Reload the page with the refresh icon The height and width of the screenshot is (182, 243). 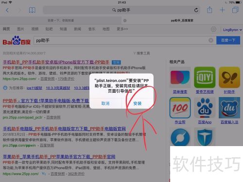196,10
